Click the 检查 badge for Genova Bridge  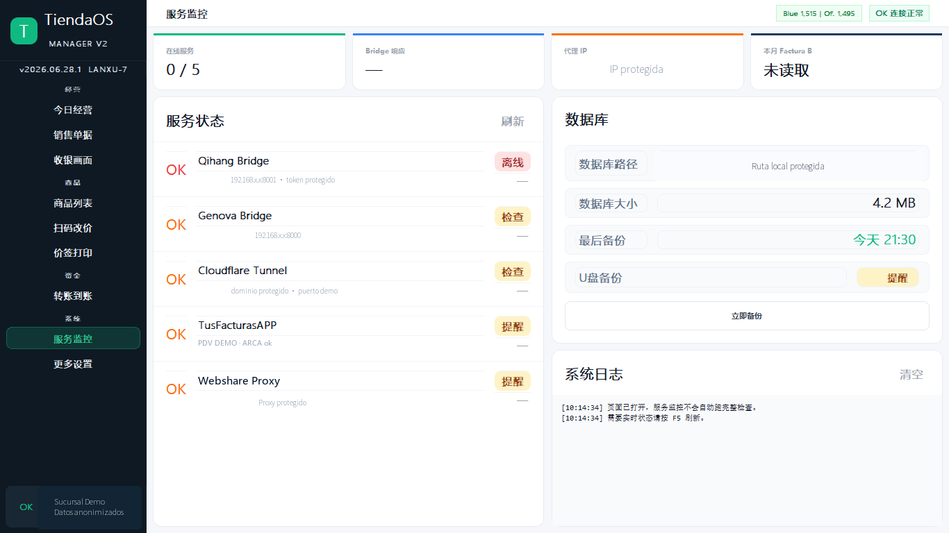click(x=513, y=217)
